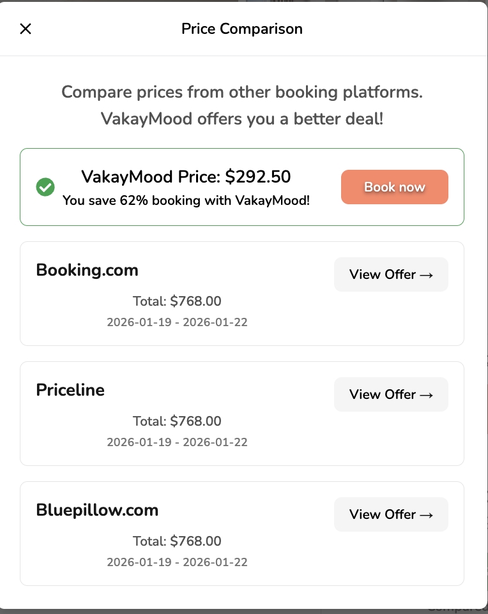
Task: Select the 62% savings message text
Action: point(186,200)
